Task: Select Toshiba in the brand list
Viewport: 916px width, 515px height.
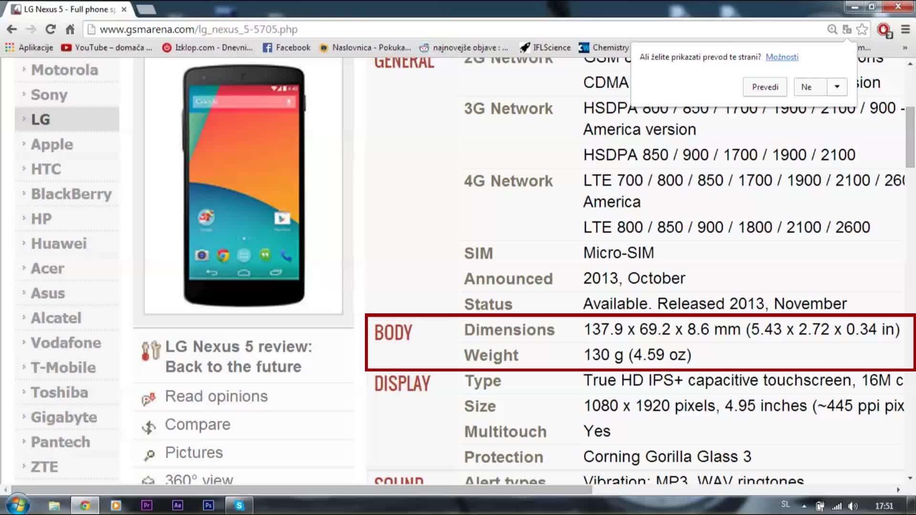Action: coord(60,392)
